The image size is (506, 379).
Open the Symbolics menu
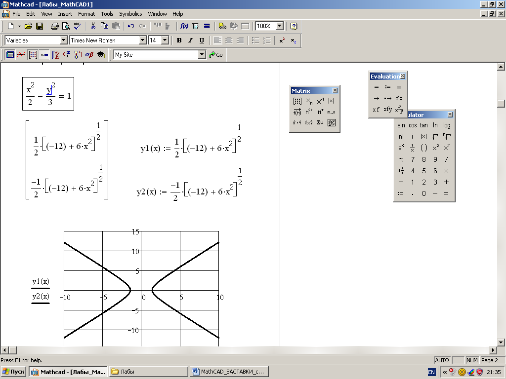click(130, 14)
